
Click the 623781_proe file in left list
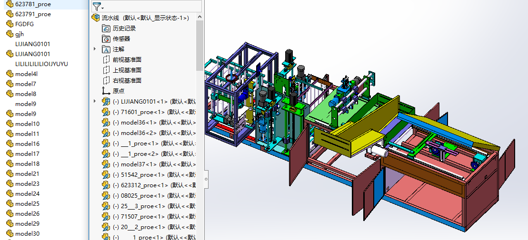click(x=33, y=4)
